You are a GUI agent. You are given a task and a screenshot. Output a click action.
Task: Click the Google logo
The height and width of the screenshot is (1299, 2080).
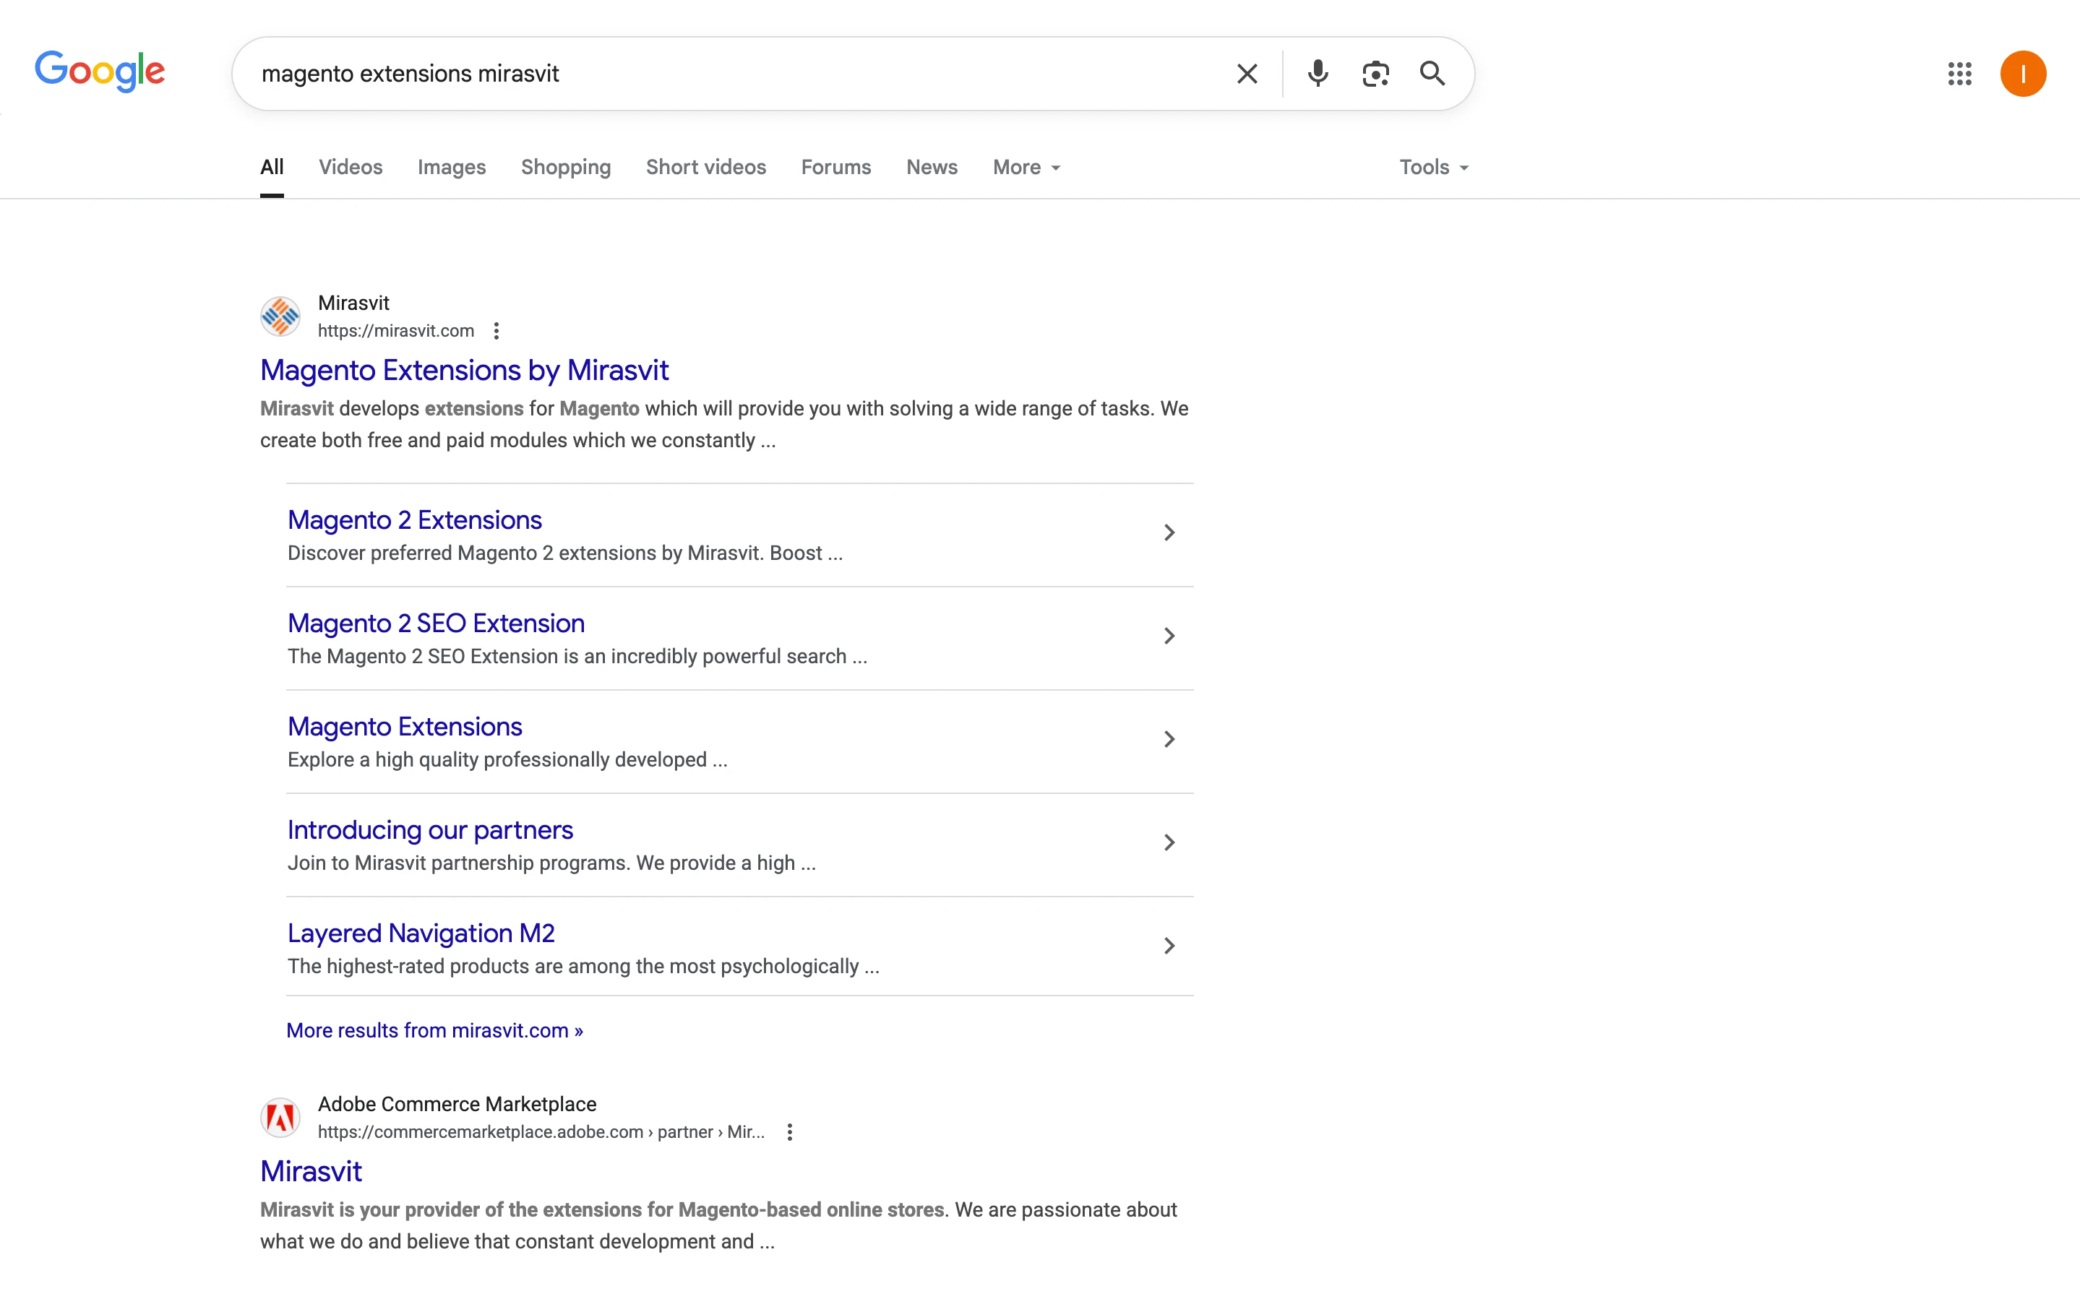(x=100, y=72)
